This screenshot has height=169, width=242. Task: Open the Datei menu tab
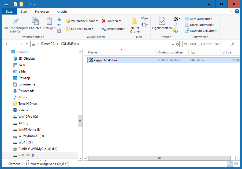pos(9,12)
